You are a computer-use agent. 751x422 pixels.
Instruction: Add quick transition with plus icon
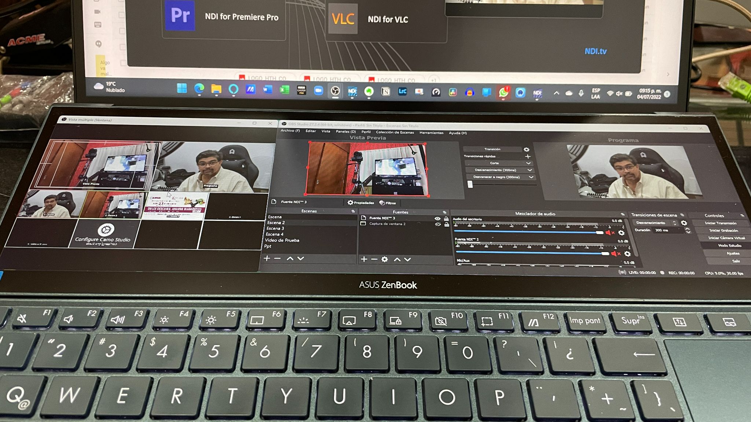tap(528, 156)
